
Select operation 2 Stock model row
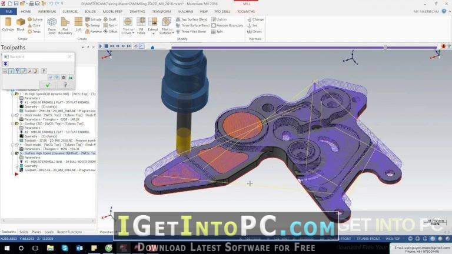coord(55,115)
